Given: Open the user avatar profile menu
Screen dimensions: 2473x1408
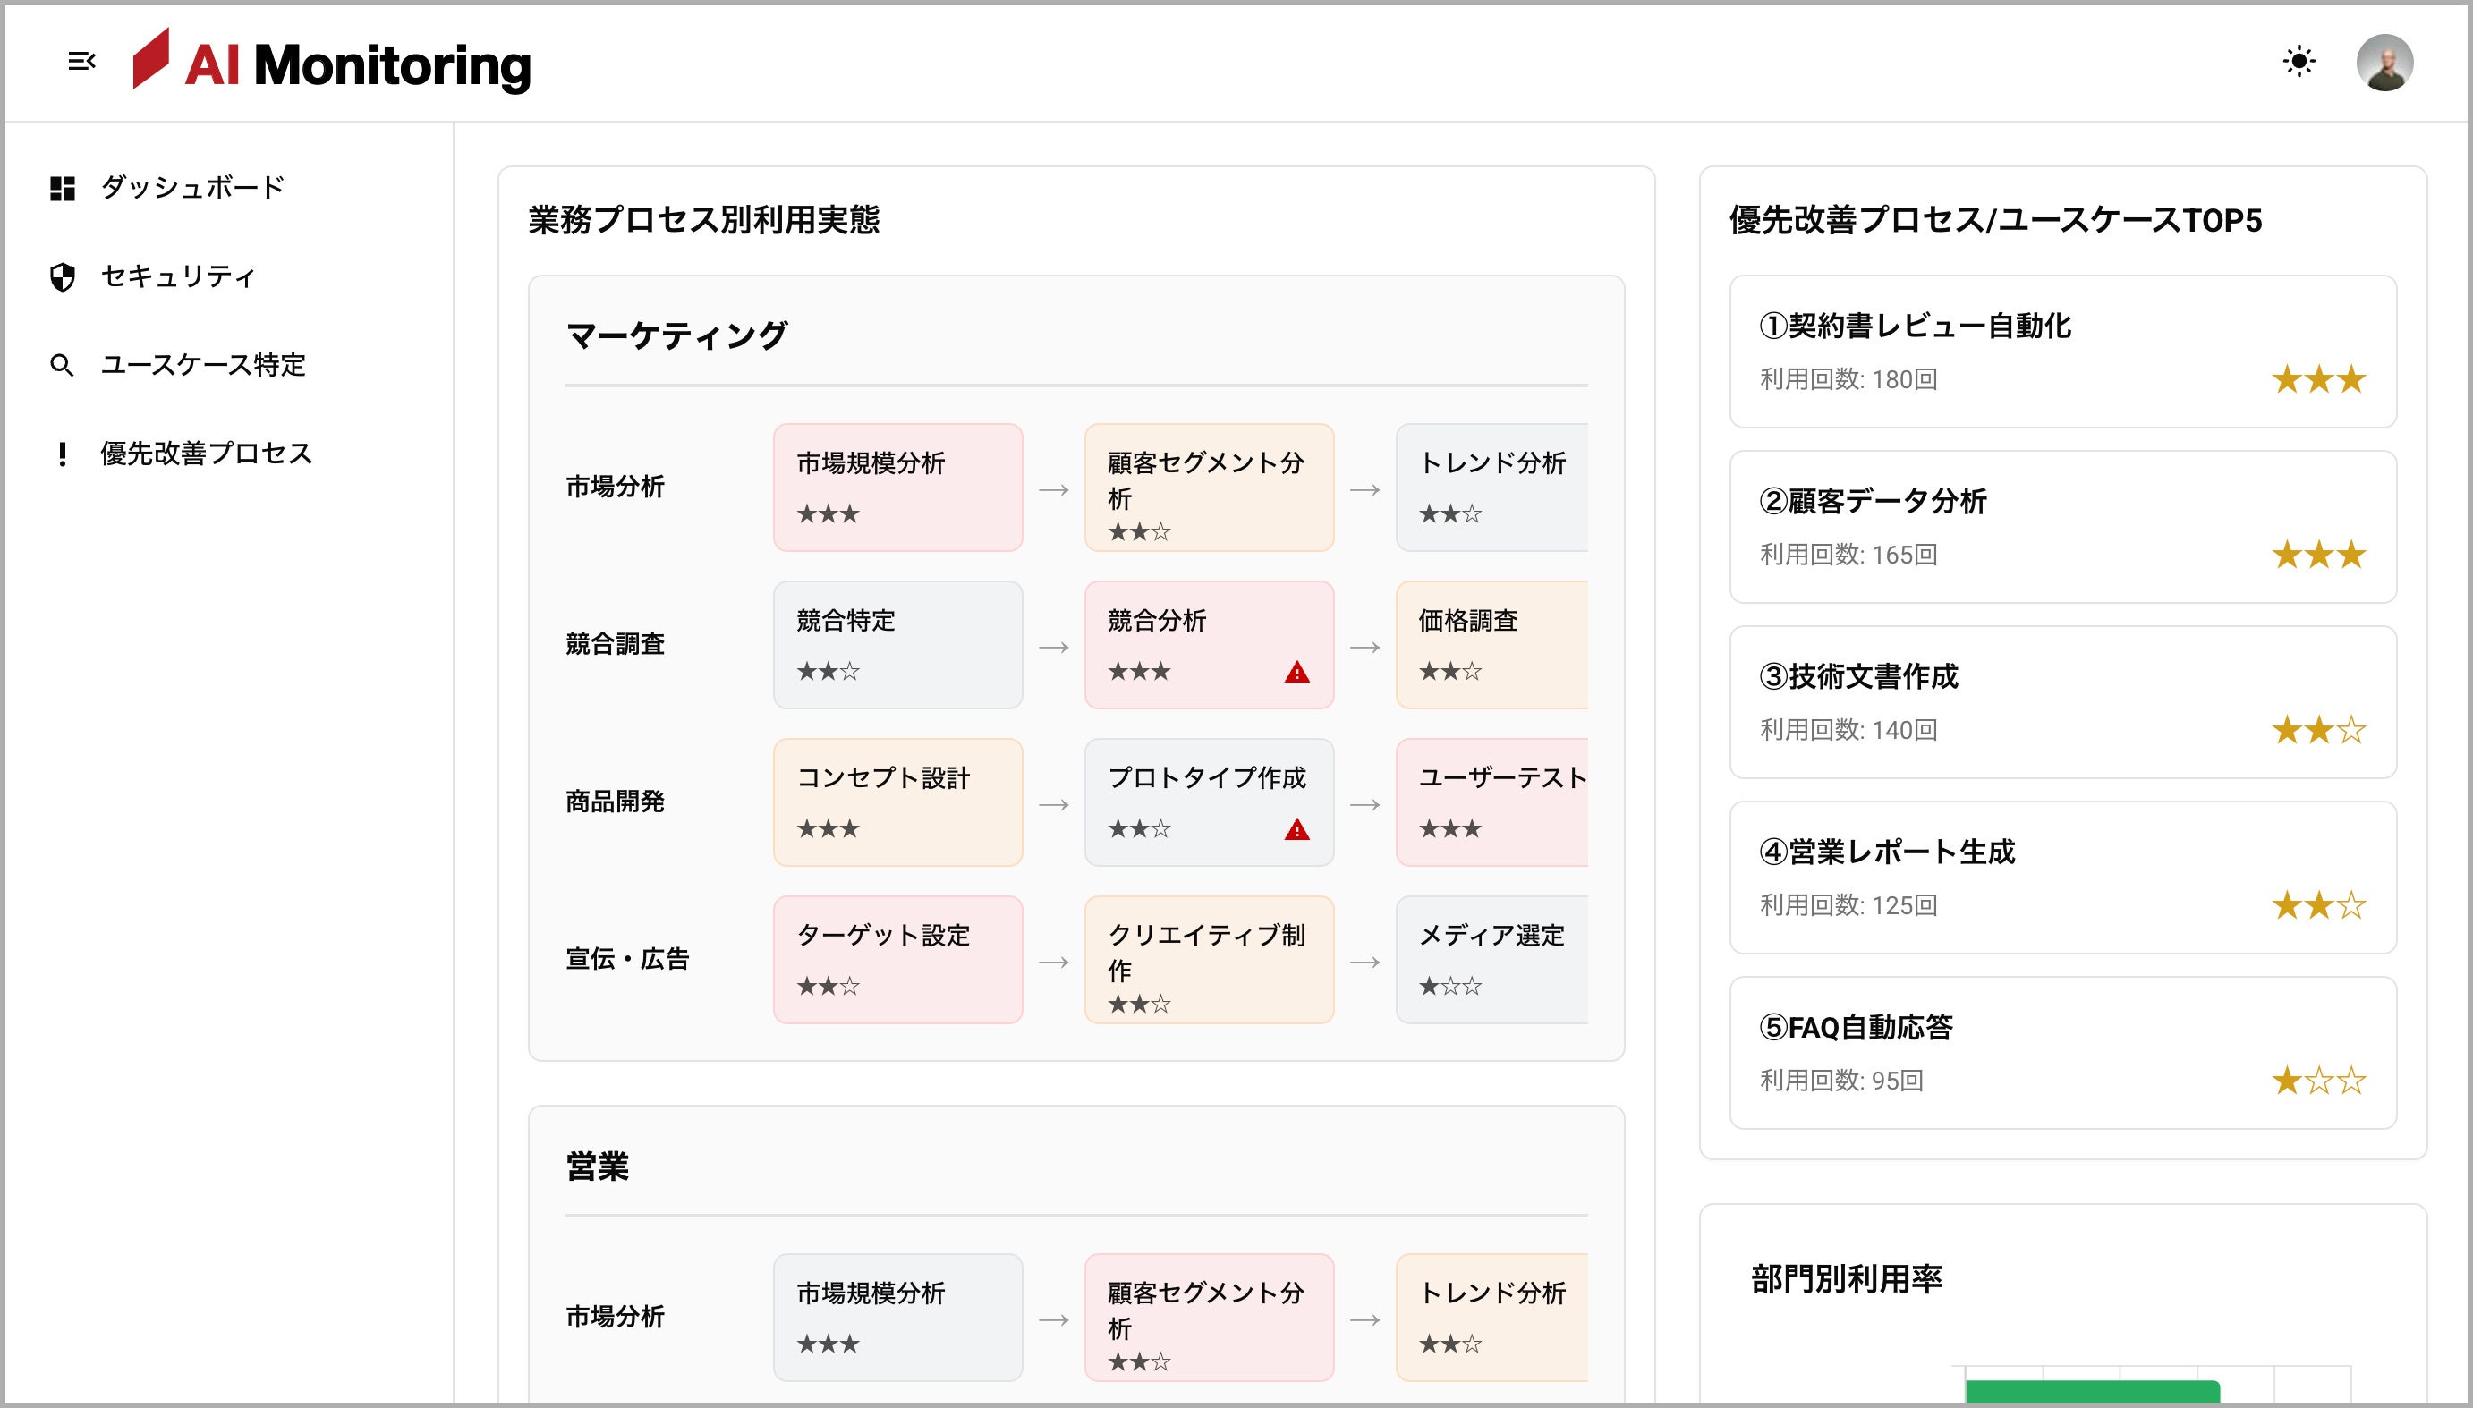Looking at the screenshot, I should pyautogui.click(x=2384, y=63).
